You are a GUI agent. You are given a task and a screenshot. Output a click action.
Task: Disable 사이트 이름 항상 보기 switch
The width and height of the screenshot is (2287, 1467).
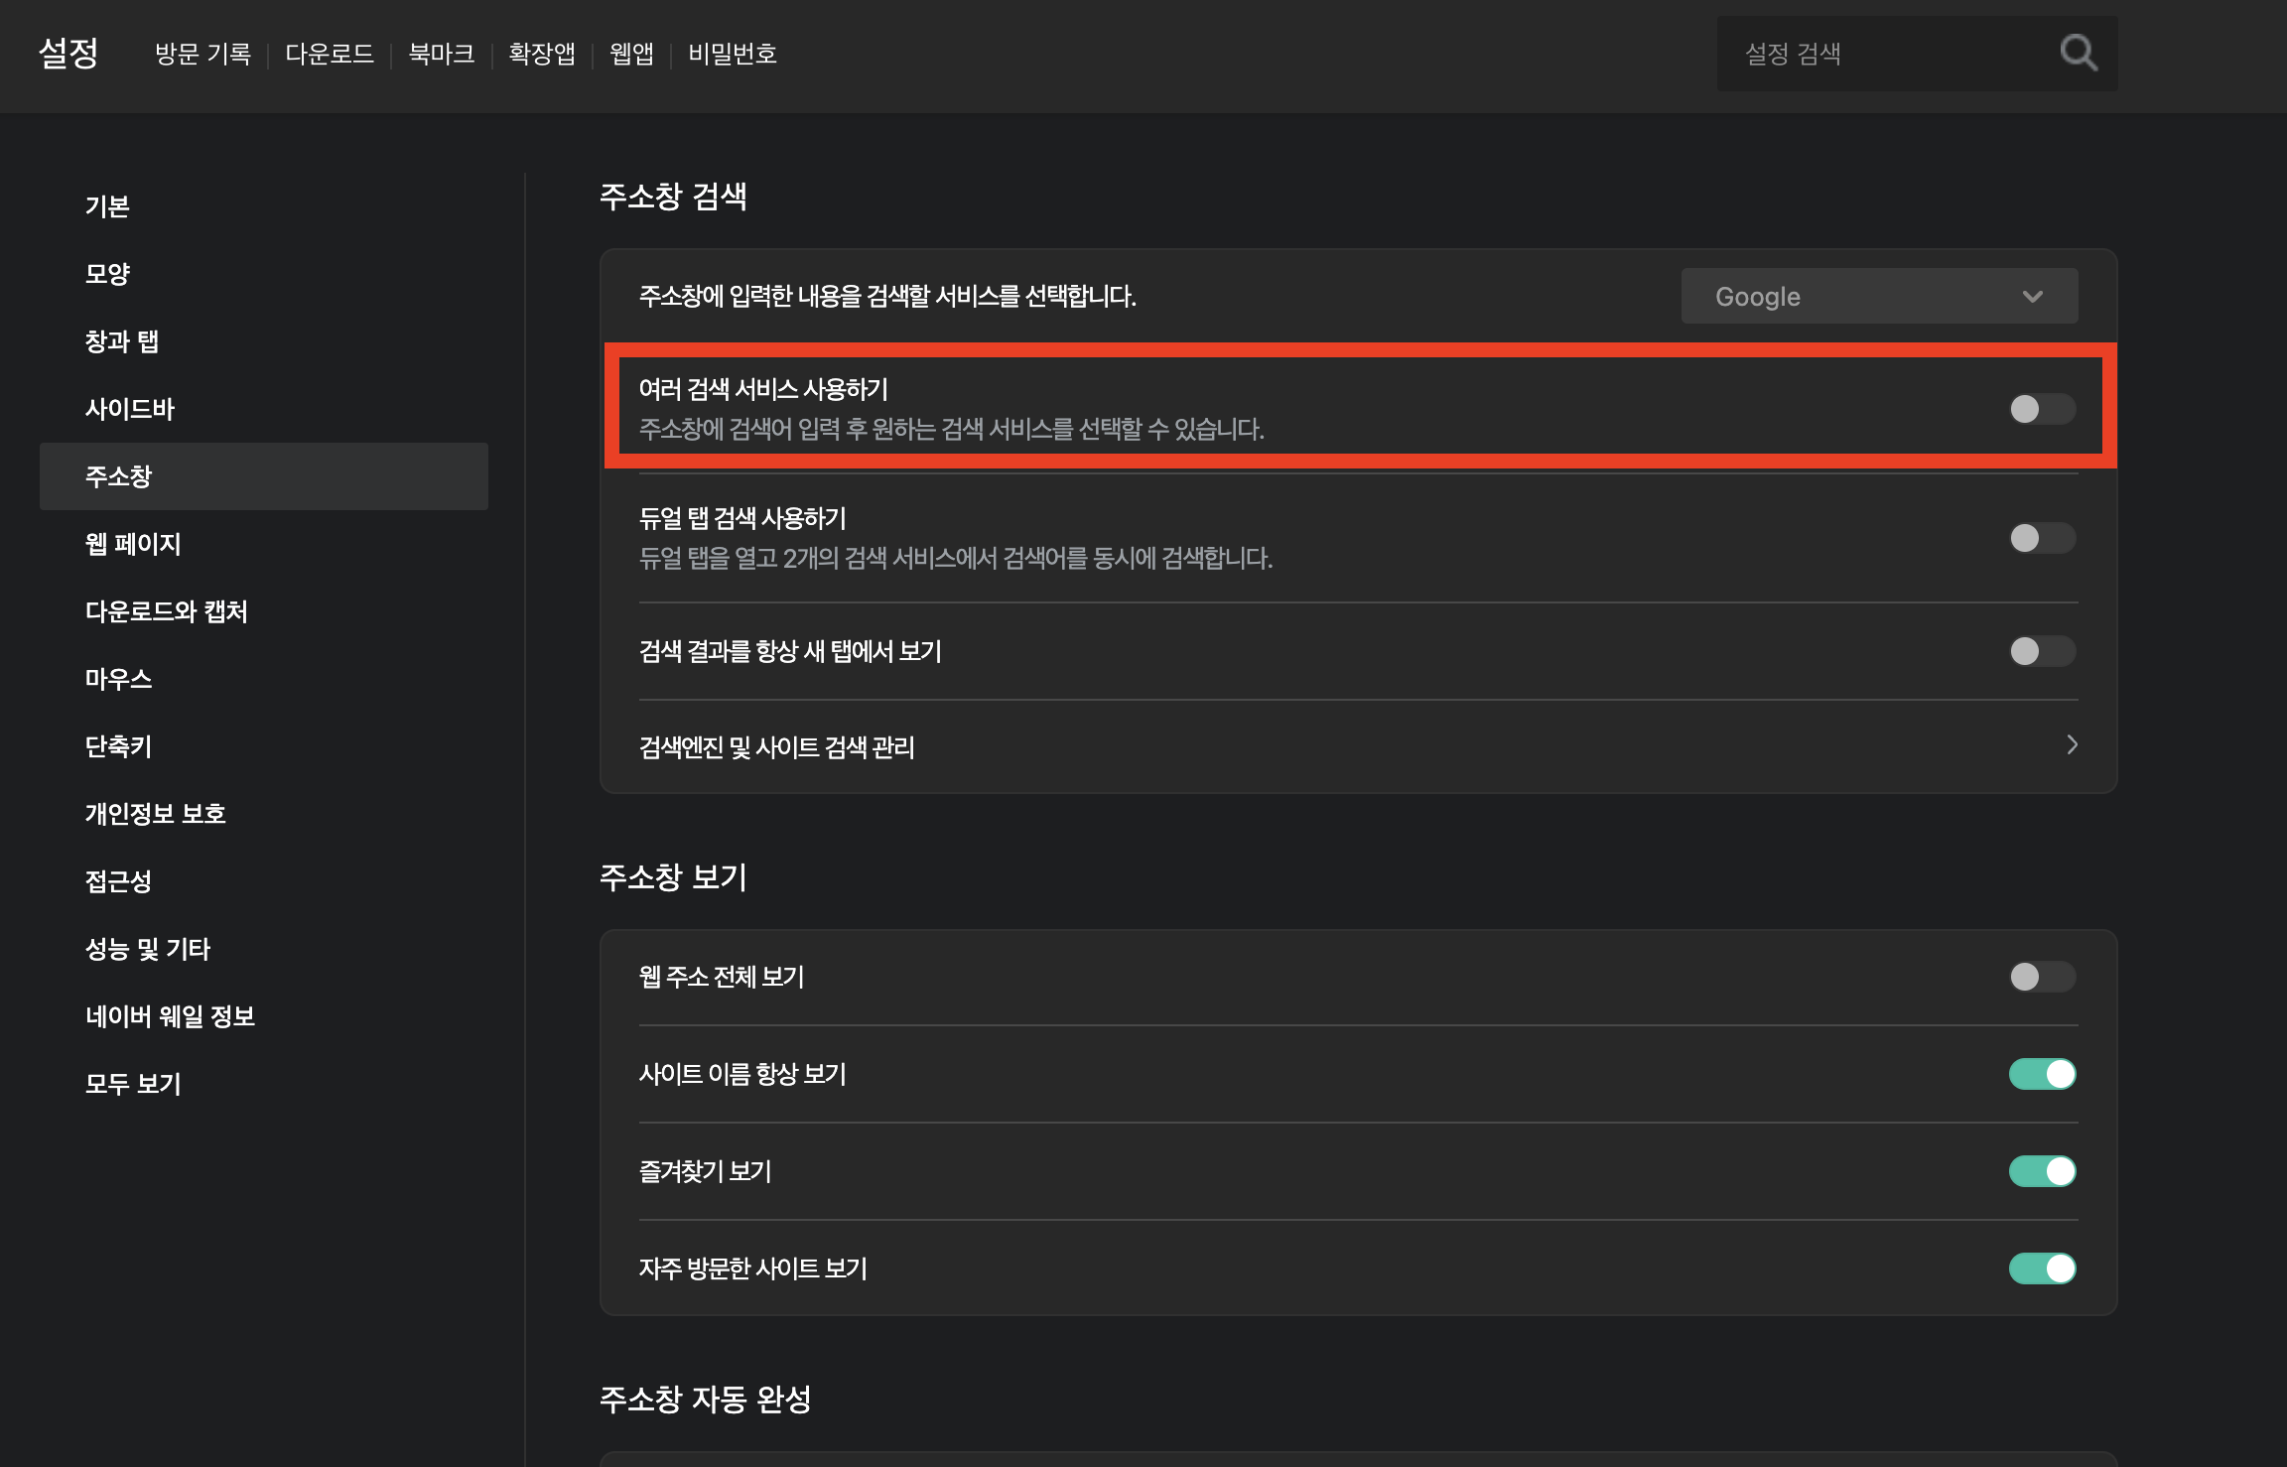pyautogui.click(x=2042, y=1074)
